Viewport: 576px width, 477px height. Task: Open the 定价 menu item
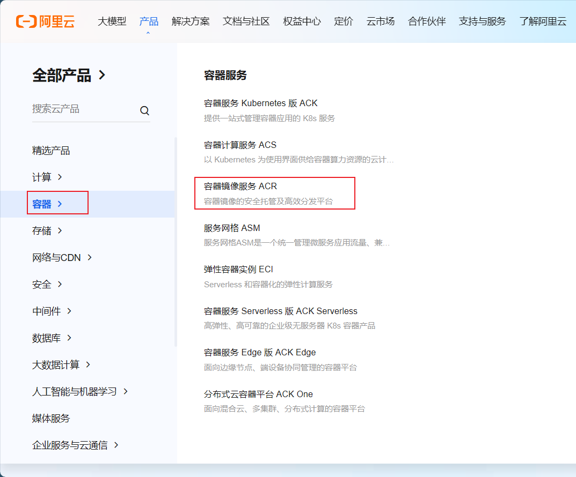point(344,21)
